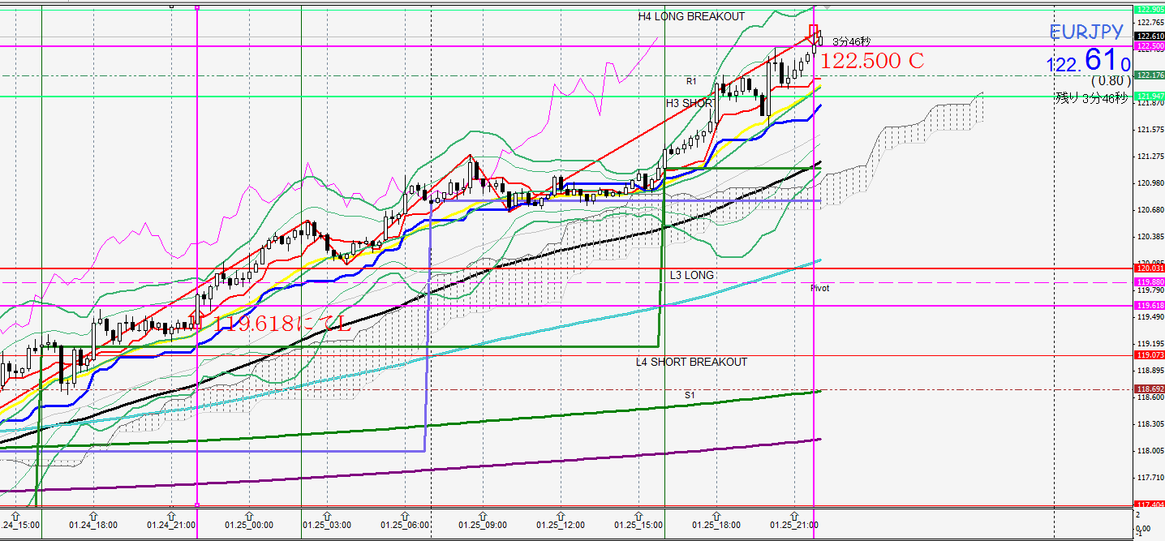Click the arrow marker above 01.24_18:00
Image resolution: width=1165 pixels, height=541 pixels.
94,516
